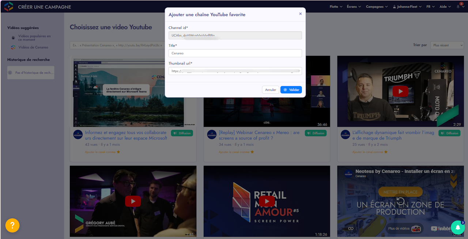Click the copy link icon on Neotess video

point(351,228)
